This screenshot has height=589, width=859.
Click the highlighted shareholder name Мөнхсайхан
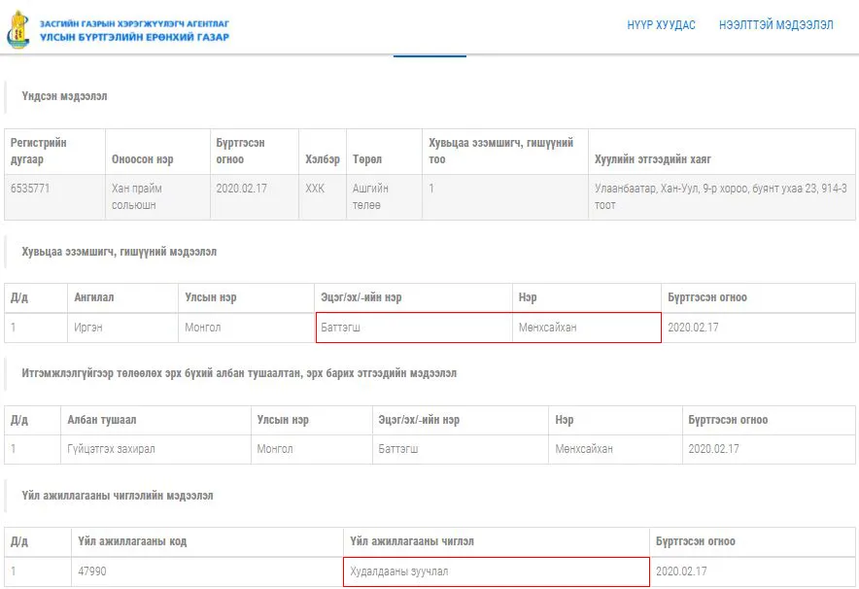547,328
